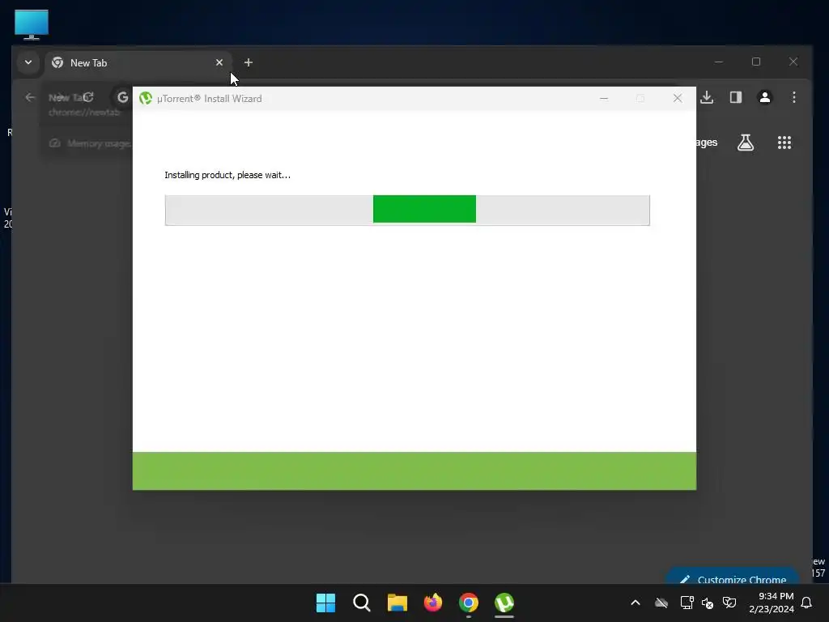Select the This PC desktop icon
The image size is (829, 622).
pyautogui.click(x=32, y=24)
